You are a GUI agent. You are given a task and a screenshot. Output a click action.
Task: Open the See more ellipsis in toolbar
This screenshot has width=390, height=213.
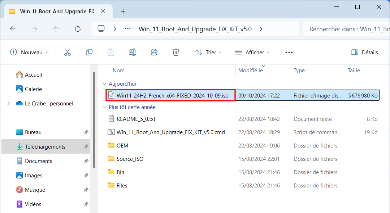point(289,52)
